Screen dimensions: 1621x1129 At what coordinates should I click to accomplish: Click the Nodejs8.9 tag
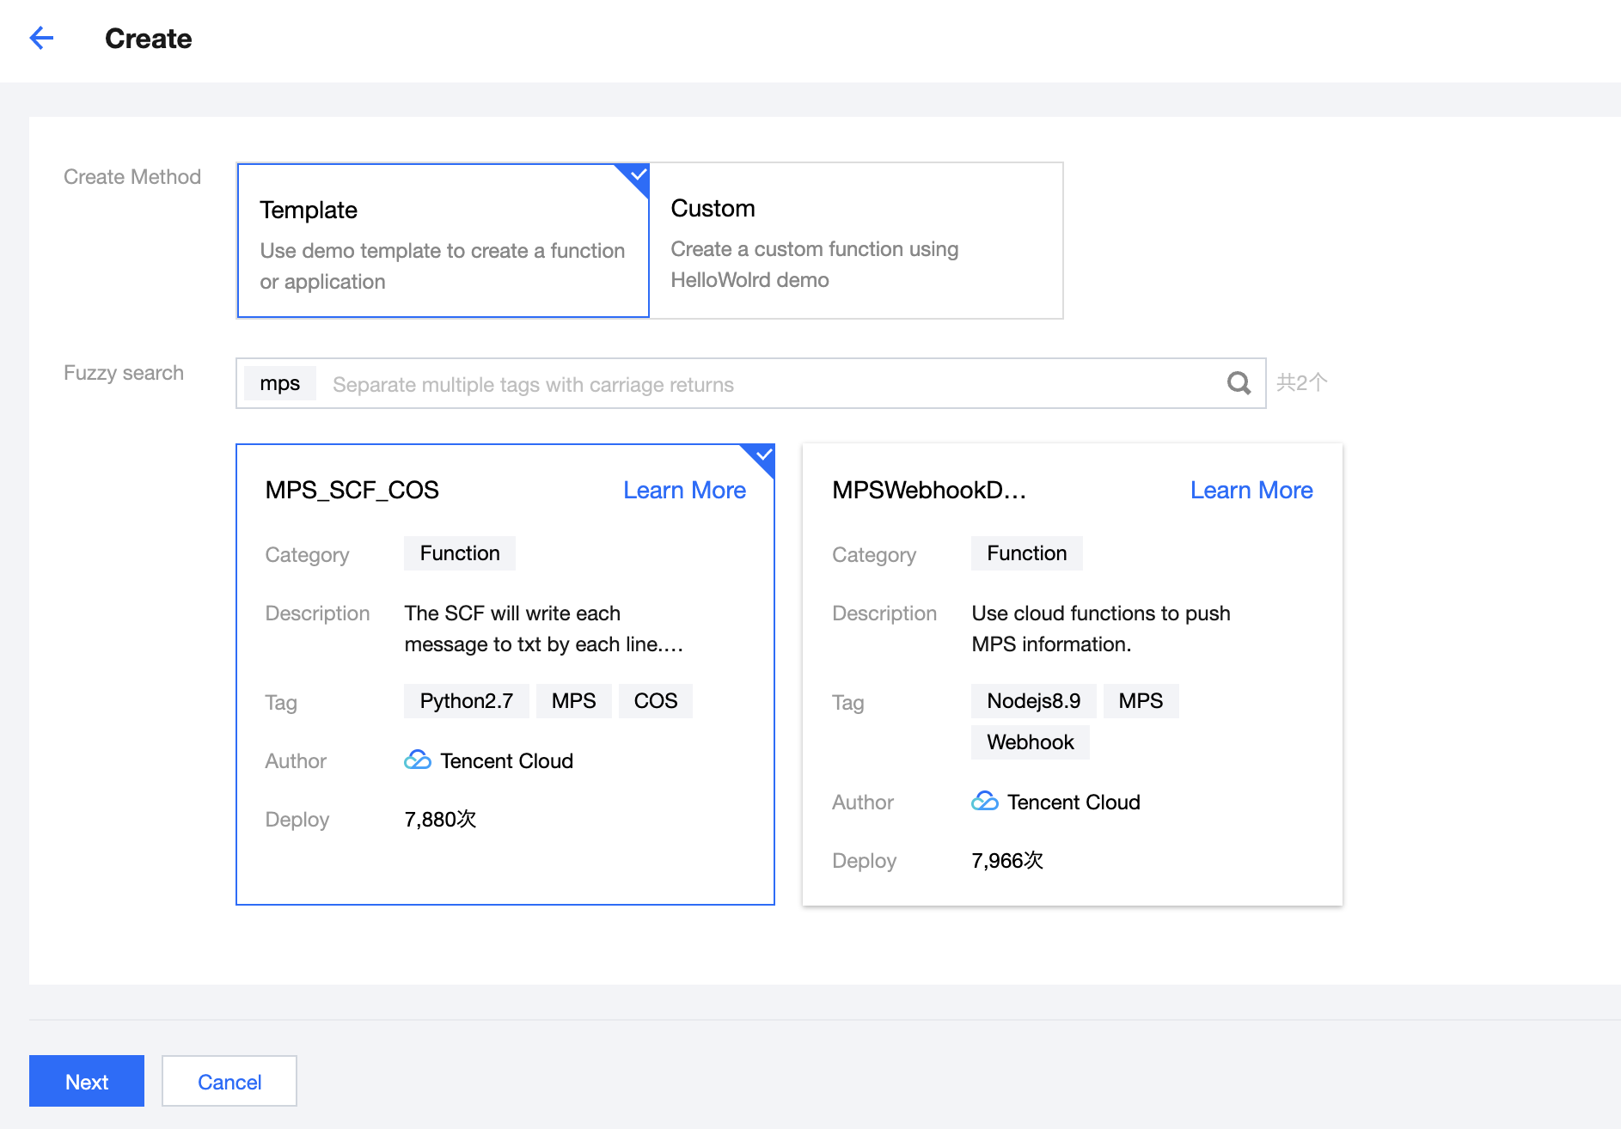click(x=1033, y=701)
